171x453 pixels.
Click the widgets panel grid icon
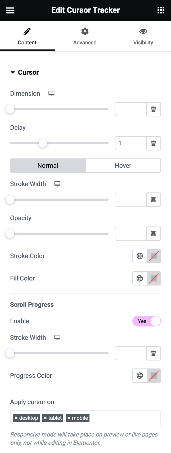(x=161, y=10)
